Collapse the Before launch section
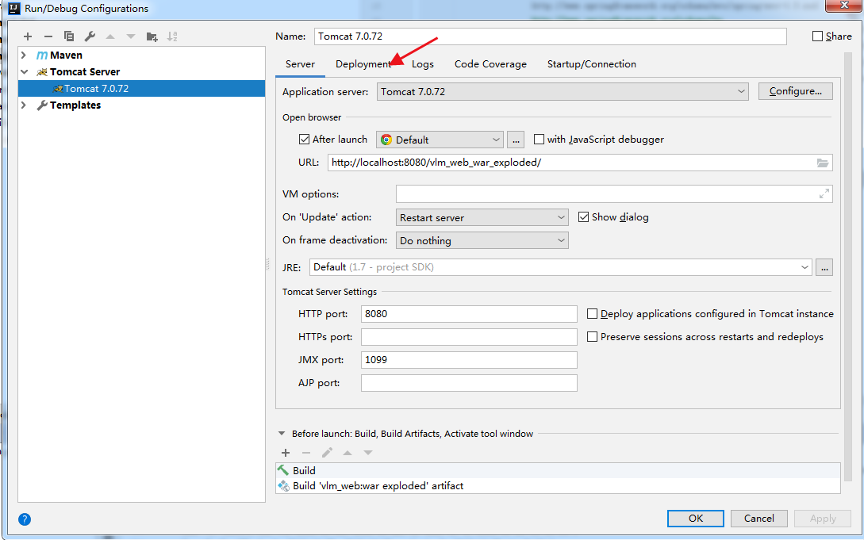The height and width of the screenshot is (540, 864). (x=282, y=434)
